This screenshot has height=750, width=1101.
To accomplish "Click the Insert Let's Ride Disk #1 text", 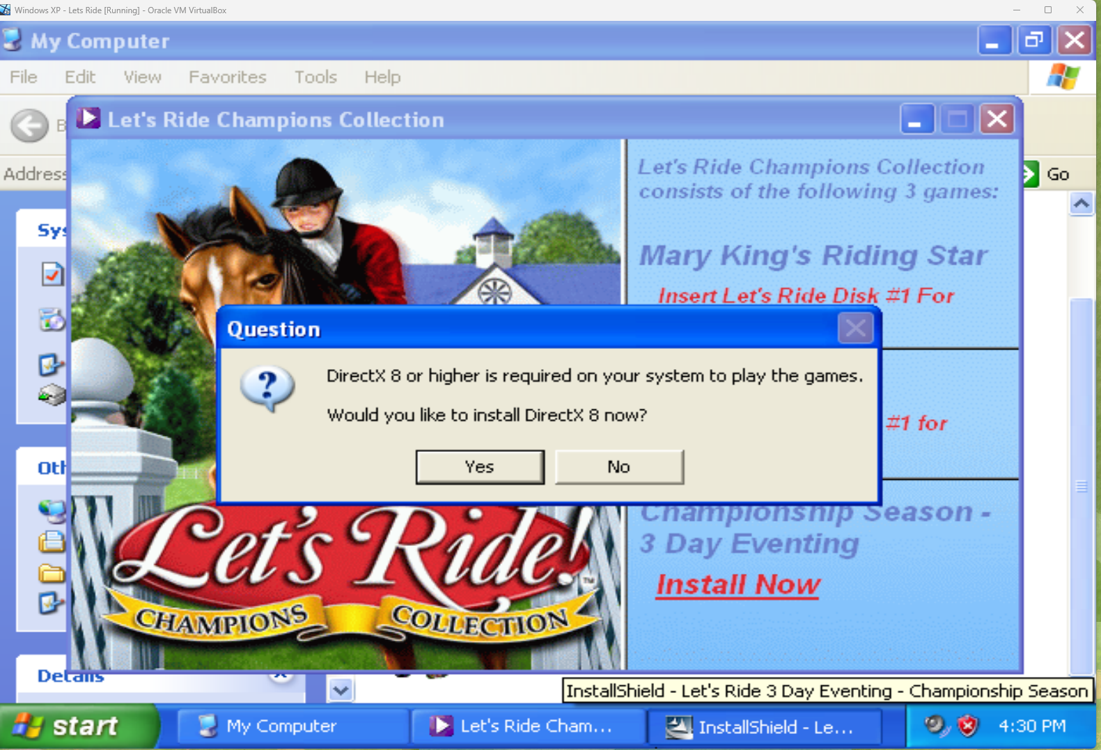I will (806, 296).
